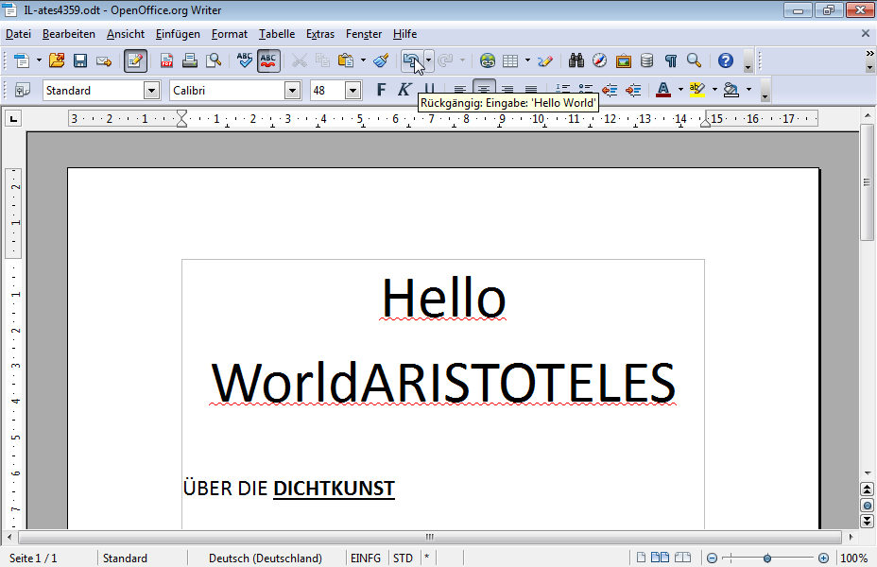877x567 pixels.
Task: Open the Table size dropdown arrow
Action: click(527, 60)
